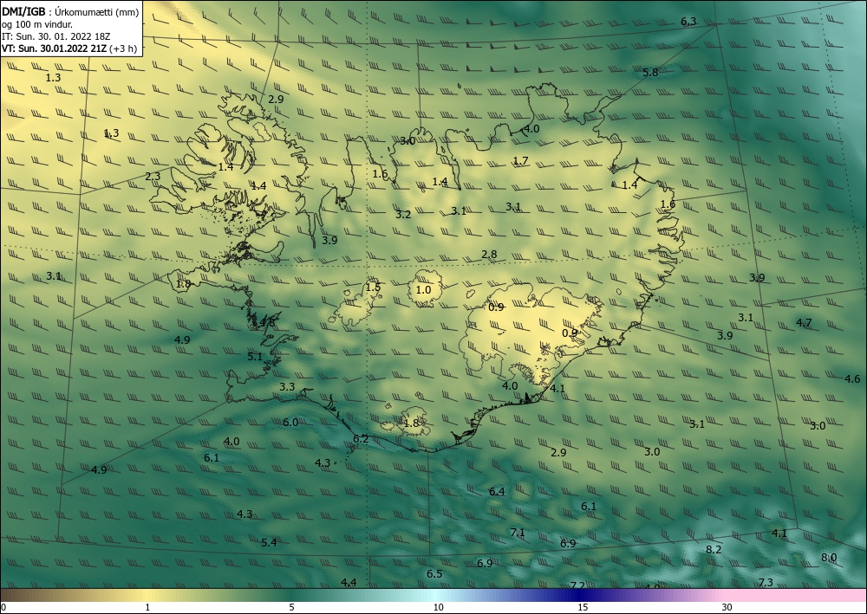Click the 6.2 value on the map
The height and width of the screenshot is (614, 867).
pos(361,439)
